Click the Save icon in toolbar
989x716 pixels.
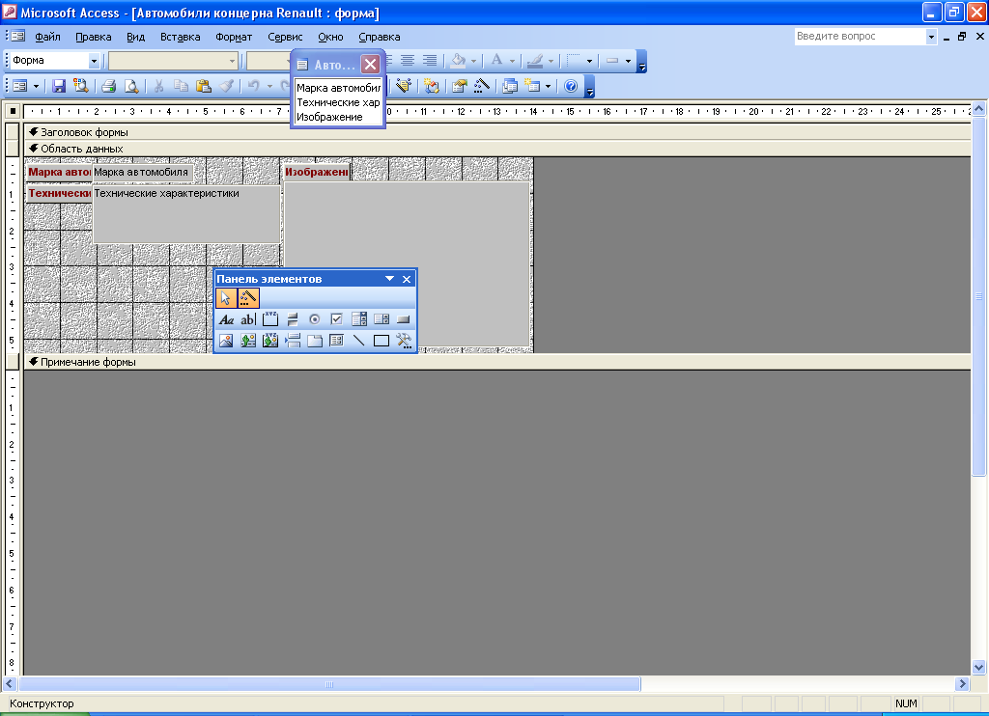[x=59, y=86]
